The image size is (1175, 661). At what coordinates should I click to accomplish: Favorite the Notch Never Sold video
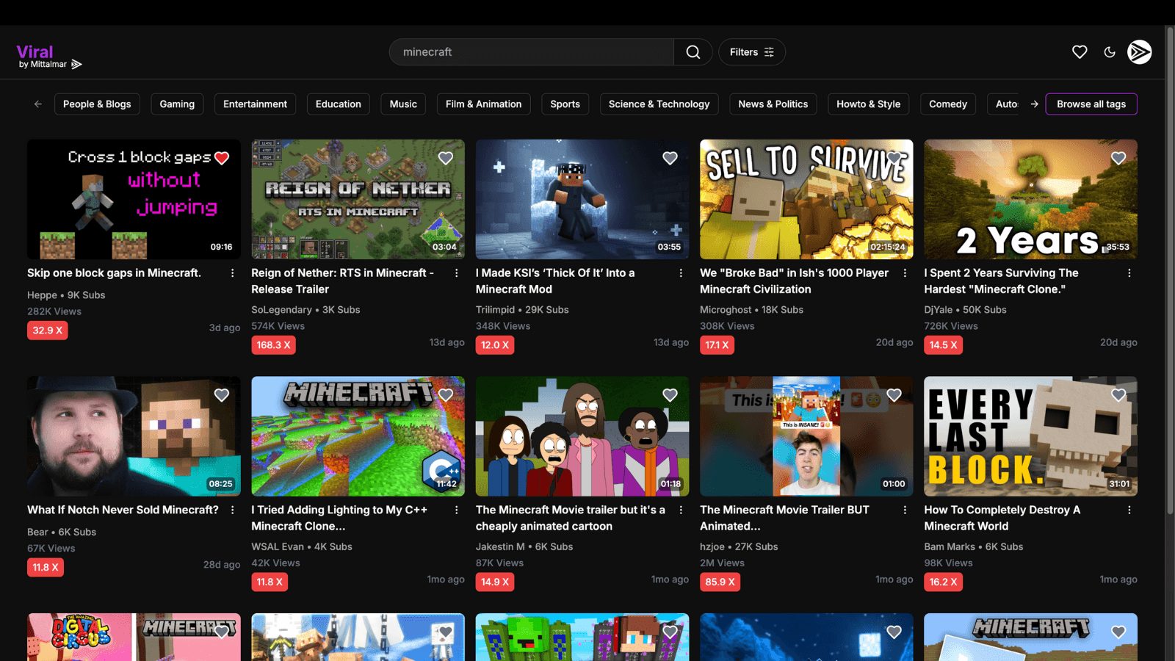tap(222, 395)
